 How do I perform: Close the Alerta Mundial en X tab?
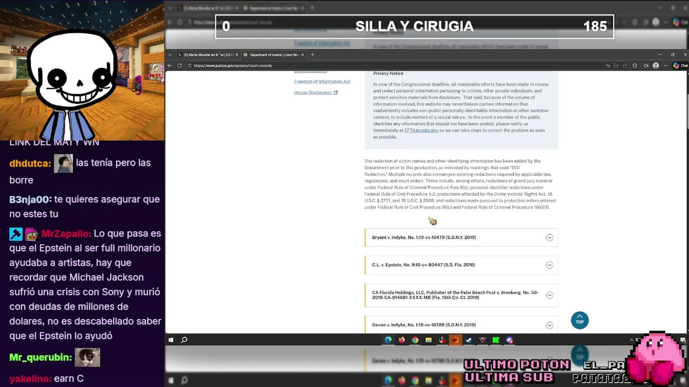point(236,55)
